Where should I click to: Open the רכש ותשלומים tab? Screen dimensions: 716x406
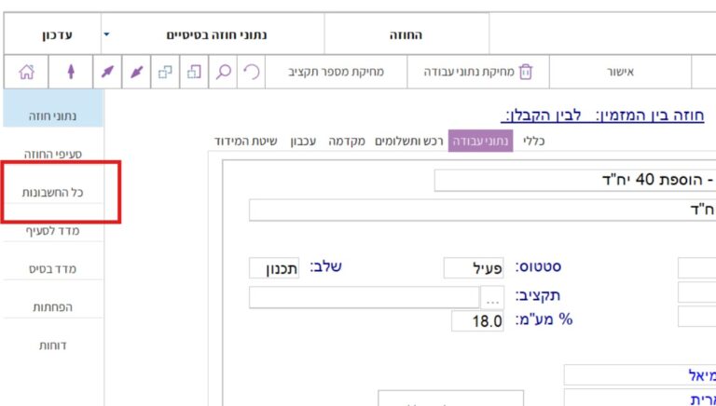[x=409, y=141]
